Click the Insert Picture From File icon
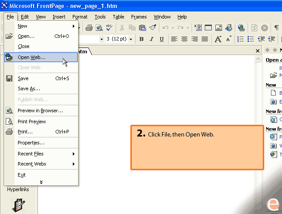 coord(218,28)
